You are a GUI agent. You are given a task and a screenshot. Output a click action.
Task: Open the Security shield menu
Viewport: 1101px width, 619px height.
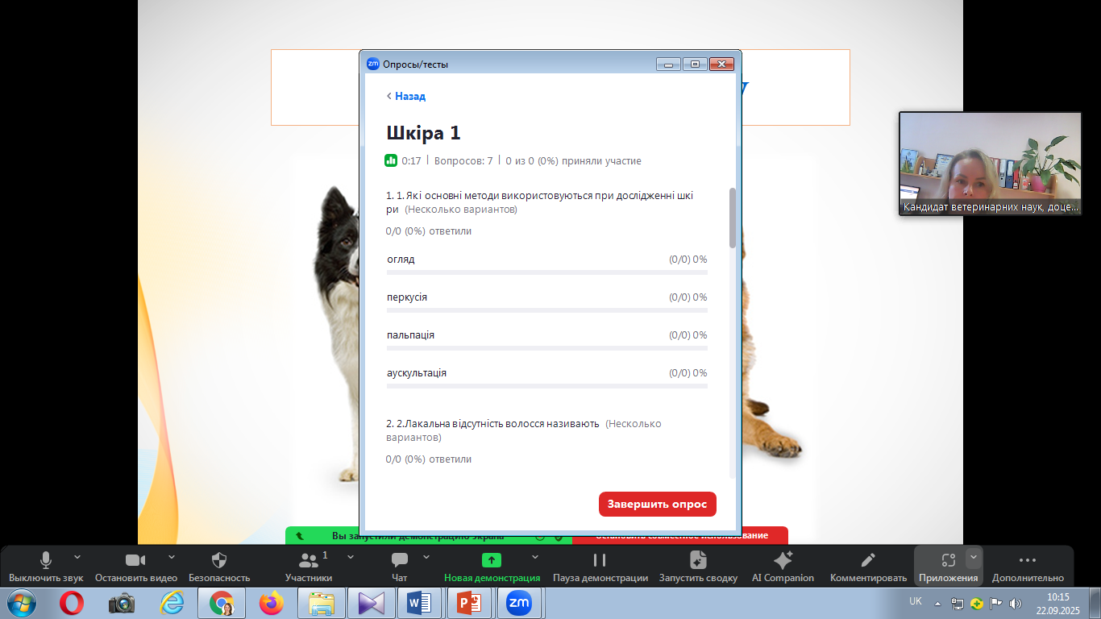tap(219, 566)
